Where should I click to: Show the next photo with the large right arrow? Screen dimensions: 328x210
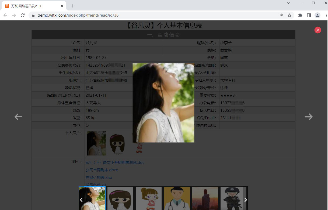coord(309,117)
